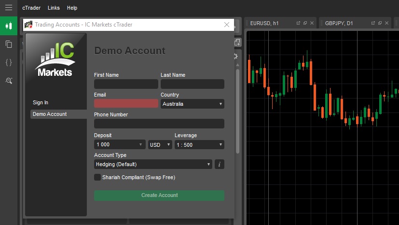
Task: Pop out the GBPJPY D1 chart window
Action: point(380,23)
